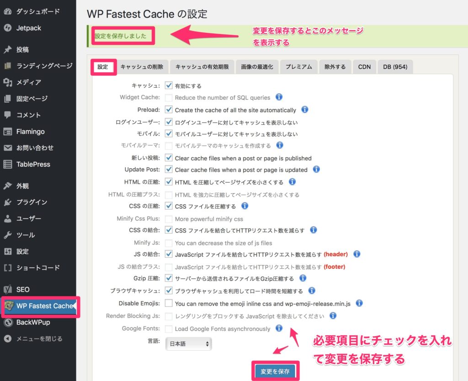Open info icon for Disable Emojis
This screenshot has height=381, width=468.
coord(359,303)
